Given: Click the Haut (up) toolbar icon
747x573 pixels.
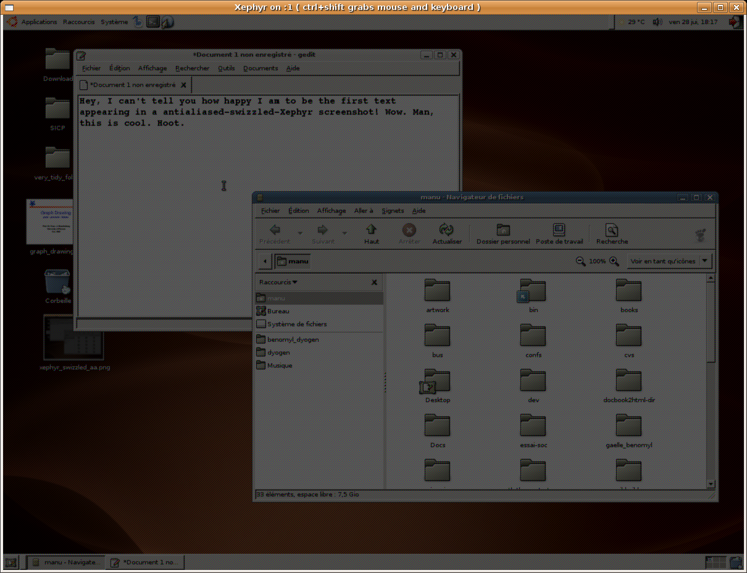Looking at the screenshot, I should pos(371,232).
